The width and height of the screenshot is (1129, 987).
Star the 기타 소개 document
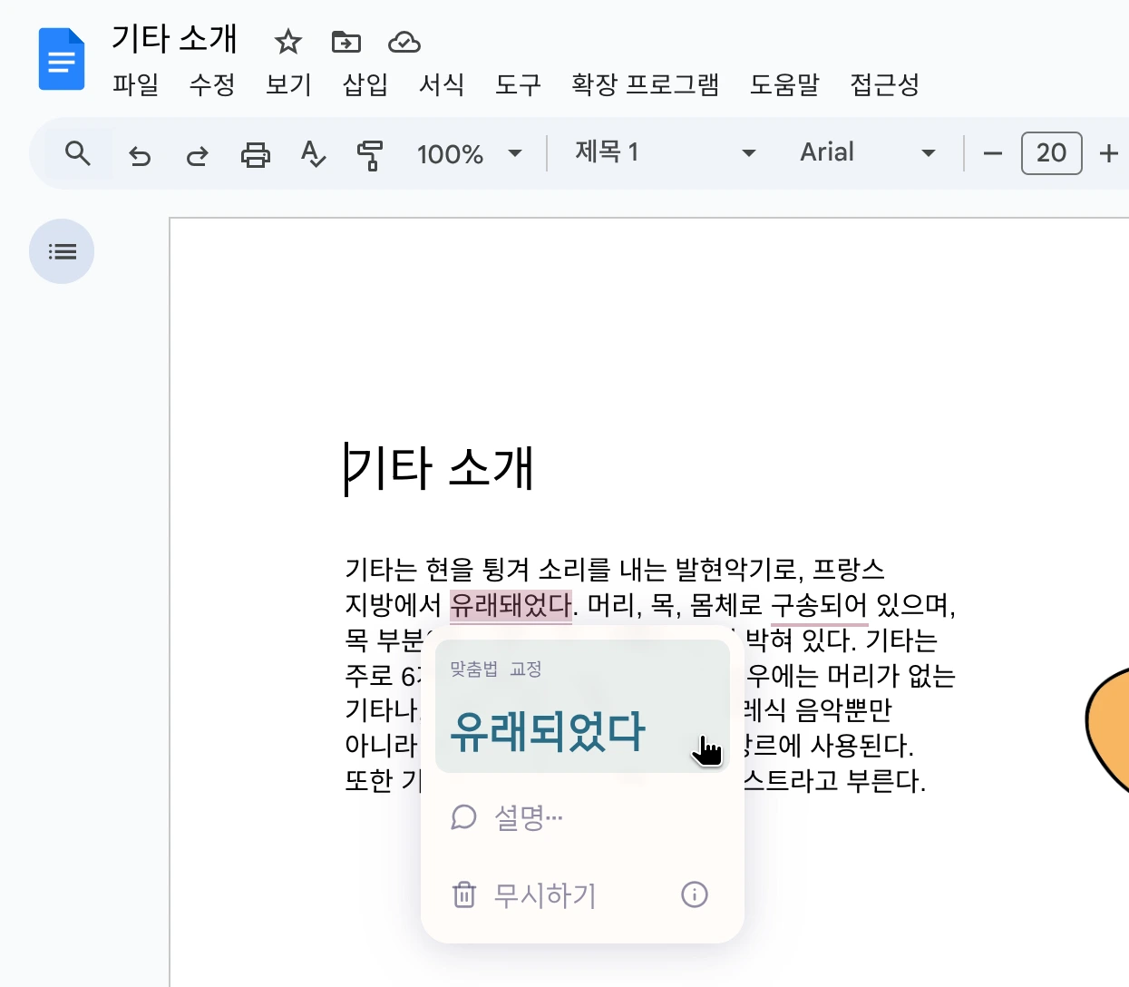tap(287, 42)
